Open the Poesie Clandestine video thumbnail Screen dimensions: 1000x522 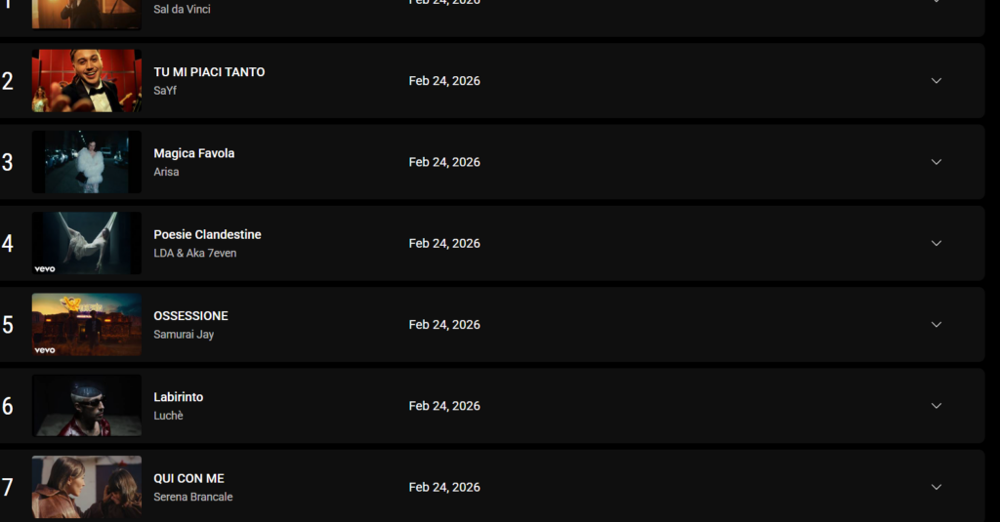click(x=87, y=243)
